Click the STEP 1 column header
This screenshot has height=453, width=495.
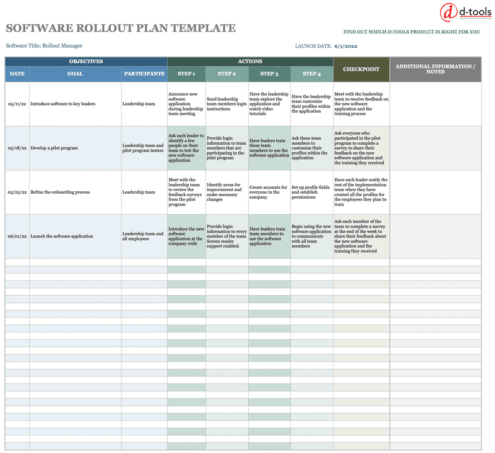[186, 73]
